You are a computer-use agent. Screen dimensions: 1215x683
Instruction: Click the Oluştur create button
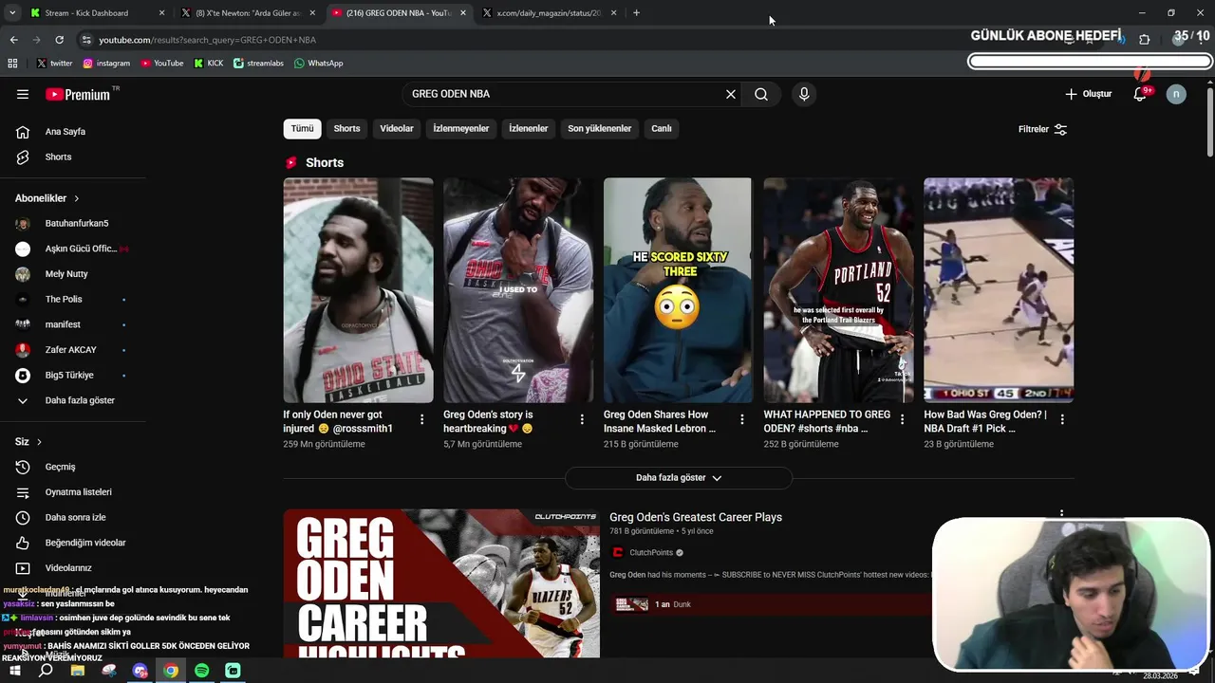1088,94
